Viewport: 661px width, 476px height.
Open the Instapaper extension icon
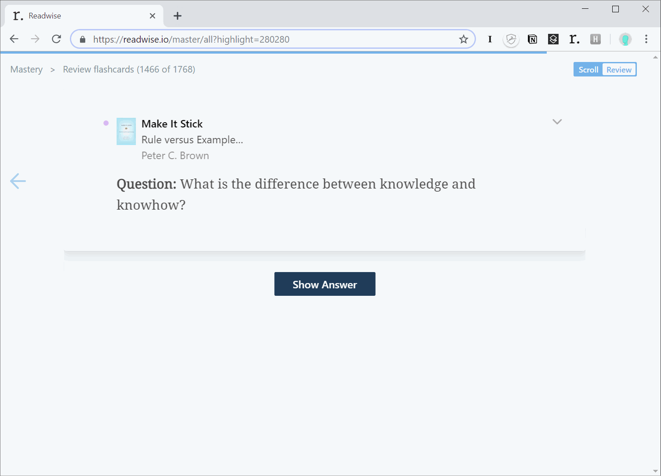click(490, 39)
